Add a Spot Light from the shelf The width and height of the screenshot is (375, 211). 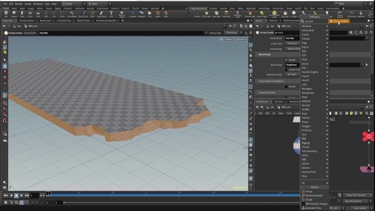tap(216, 14)
